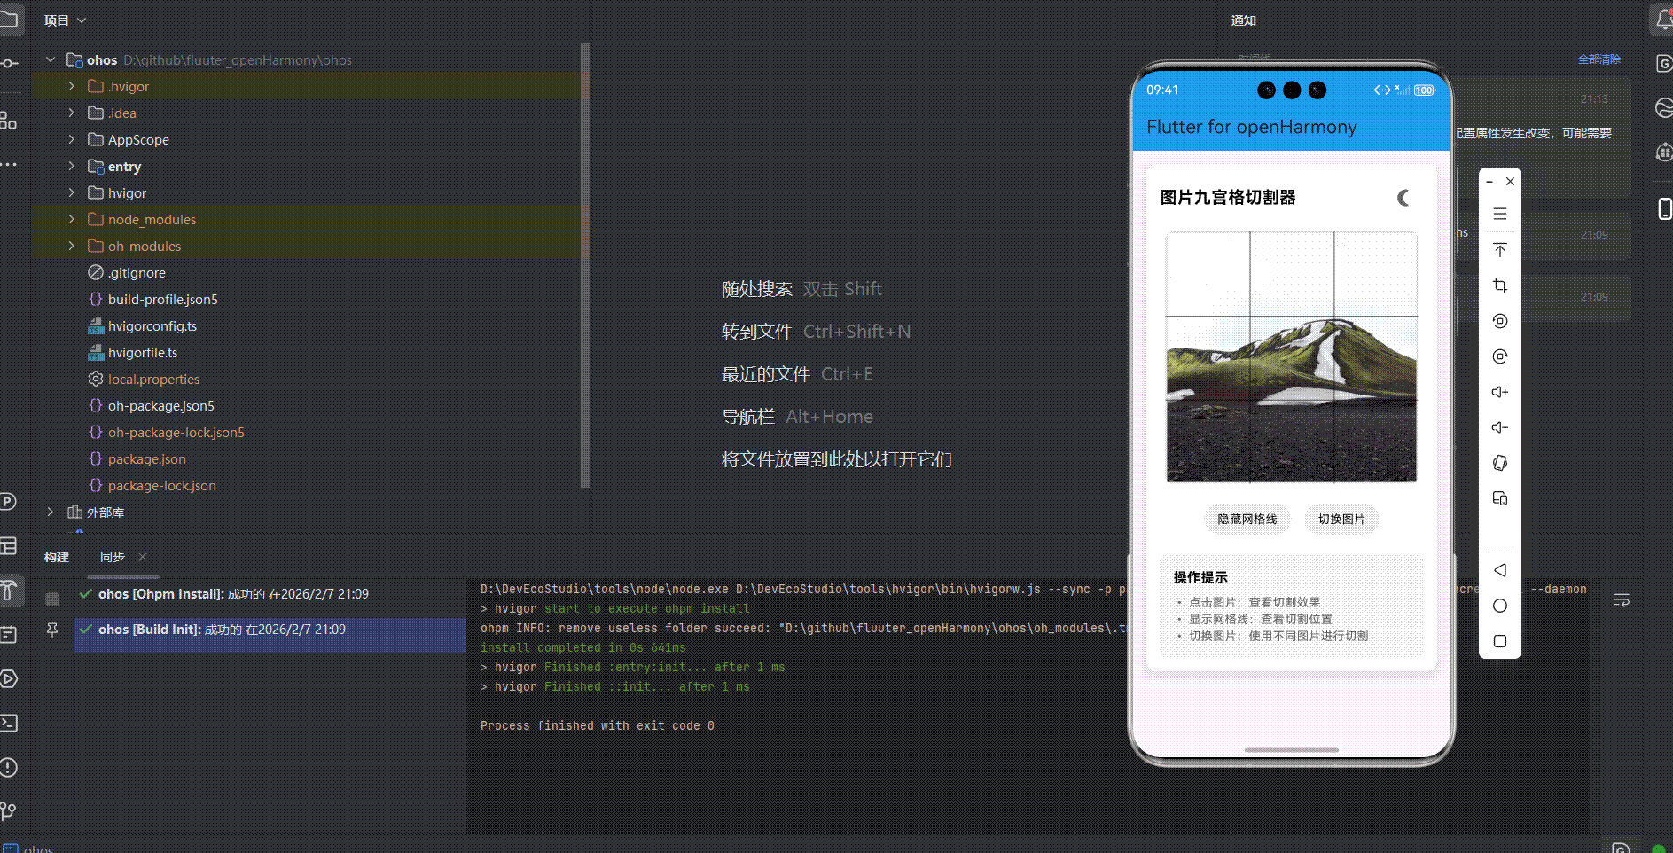
Task: Tap the emulator Home circle button
Action: pos(1500,606)
